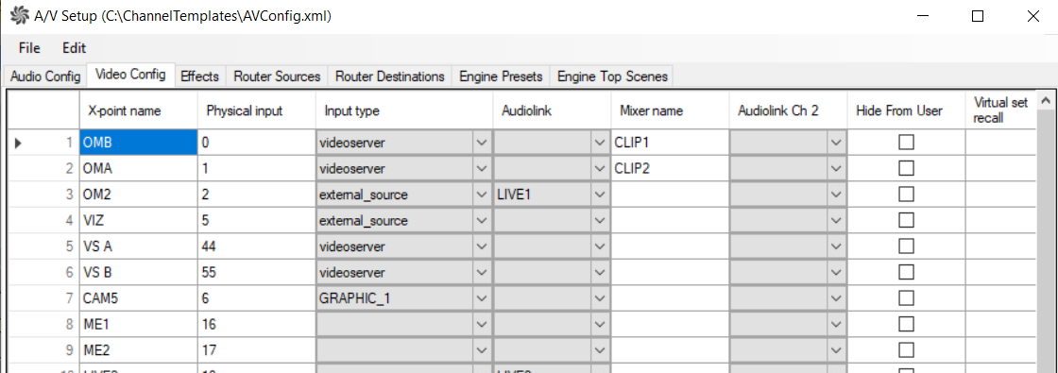Toggle the Hide From User checkbox for ME2
The height and width of the screenshot is (373, 1058).
coord(906,349)
